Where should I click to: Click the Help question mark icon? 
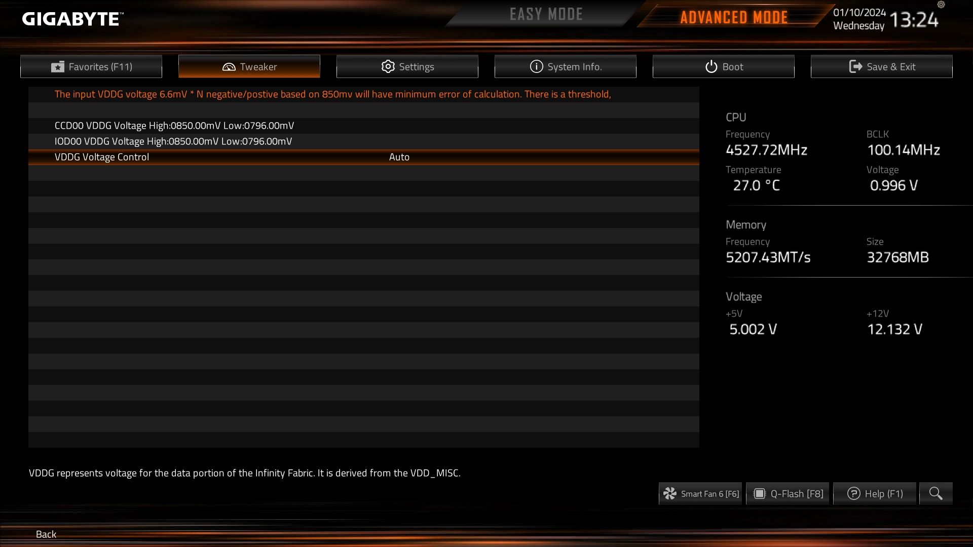pyautogui.click(x=853, y=493)
